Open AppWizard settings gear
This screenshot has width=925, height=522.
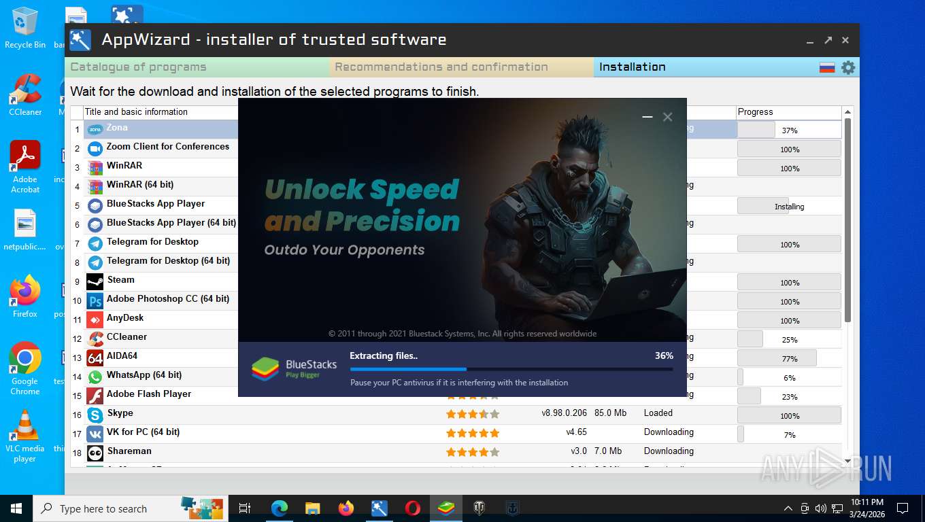(x=847, y=67)
